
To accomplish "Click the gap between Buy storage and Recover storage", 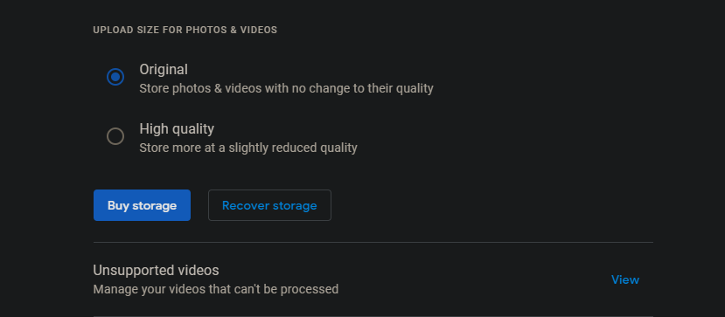I will click(x=199, y=205).
